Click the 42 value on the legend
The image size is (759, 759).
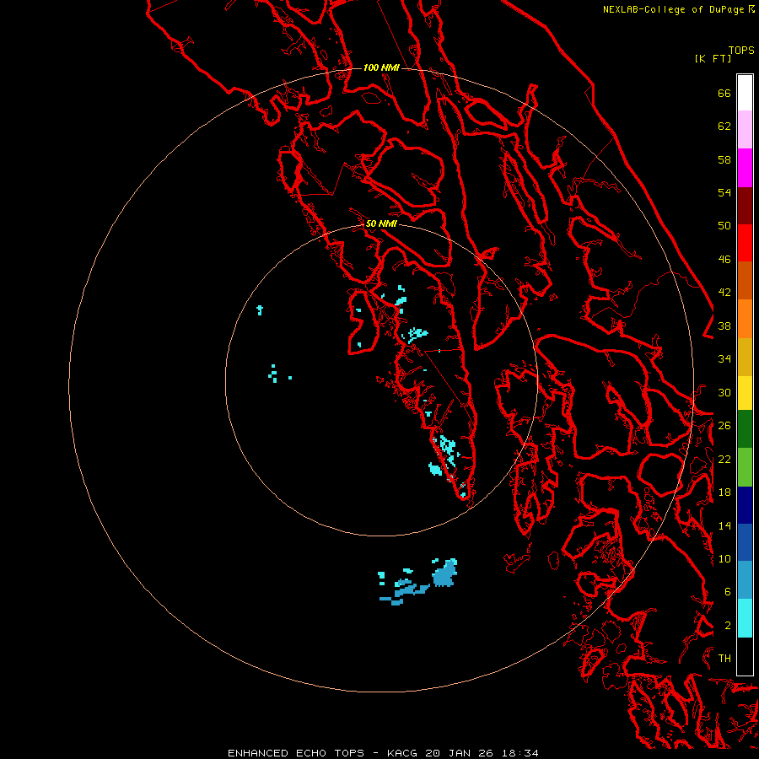pos(724,293)
